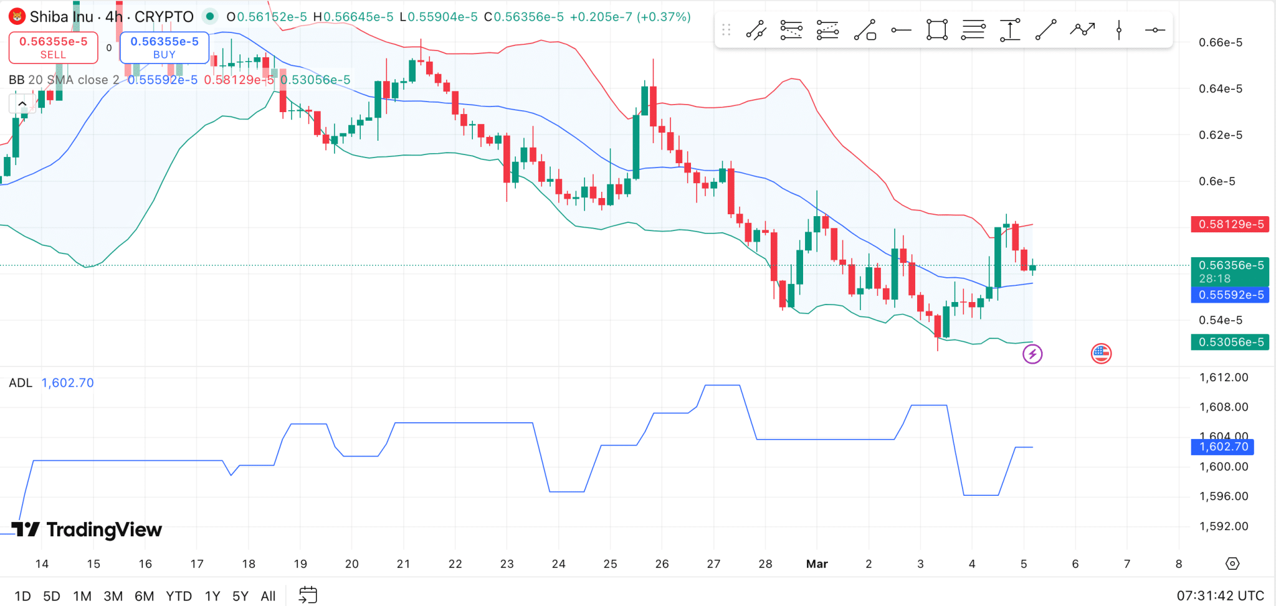Screen dimensions: 1276x606
Task: Click the 07:31:42 UTC timezone clock
Action: [1221, 595]
